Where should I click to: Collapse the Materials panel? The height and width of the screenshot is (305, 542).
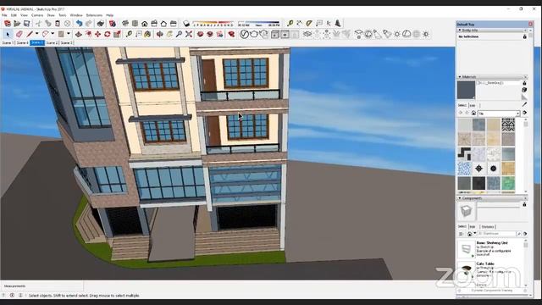point(460,77)
